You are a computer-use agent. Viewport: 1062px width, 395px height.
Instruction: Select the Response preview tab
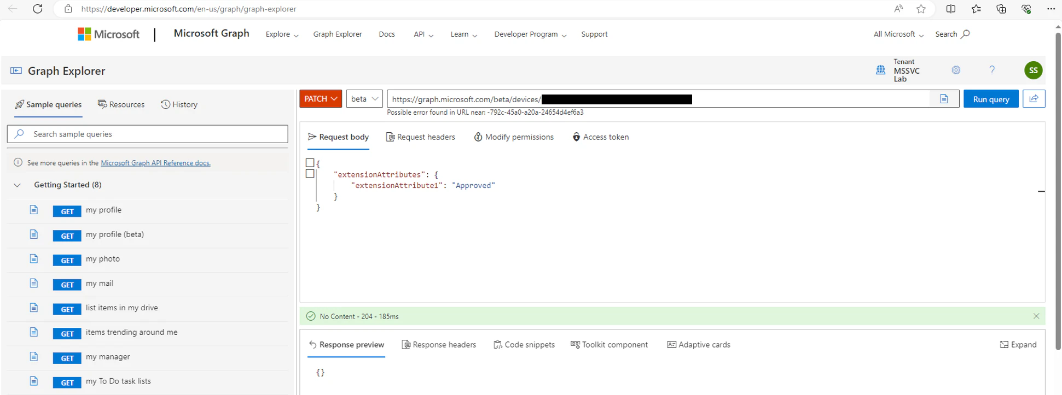(x=346, y=345)
